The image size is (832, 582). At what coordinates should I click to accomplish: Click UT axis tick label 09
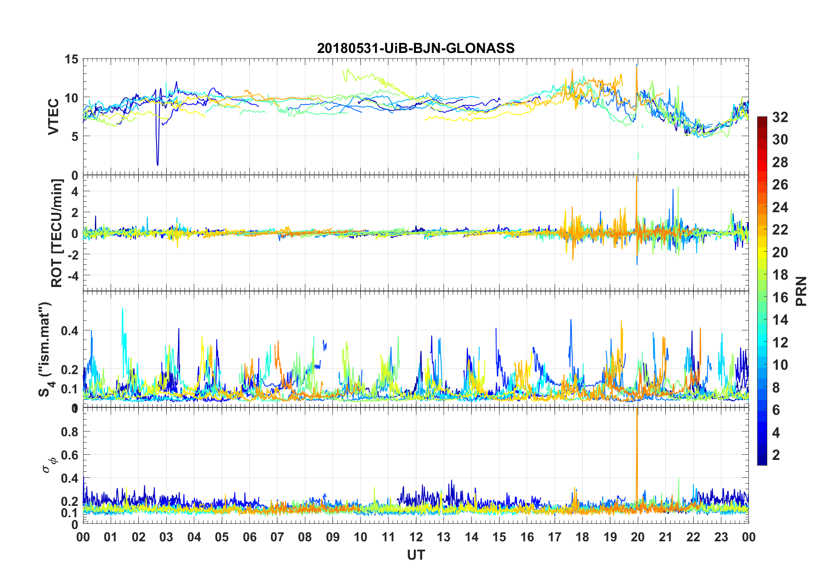tap(333, 537)
